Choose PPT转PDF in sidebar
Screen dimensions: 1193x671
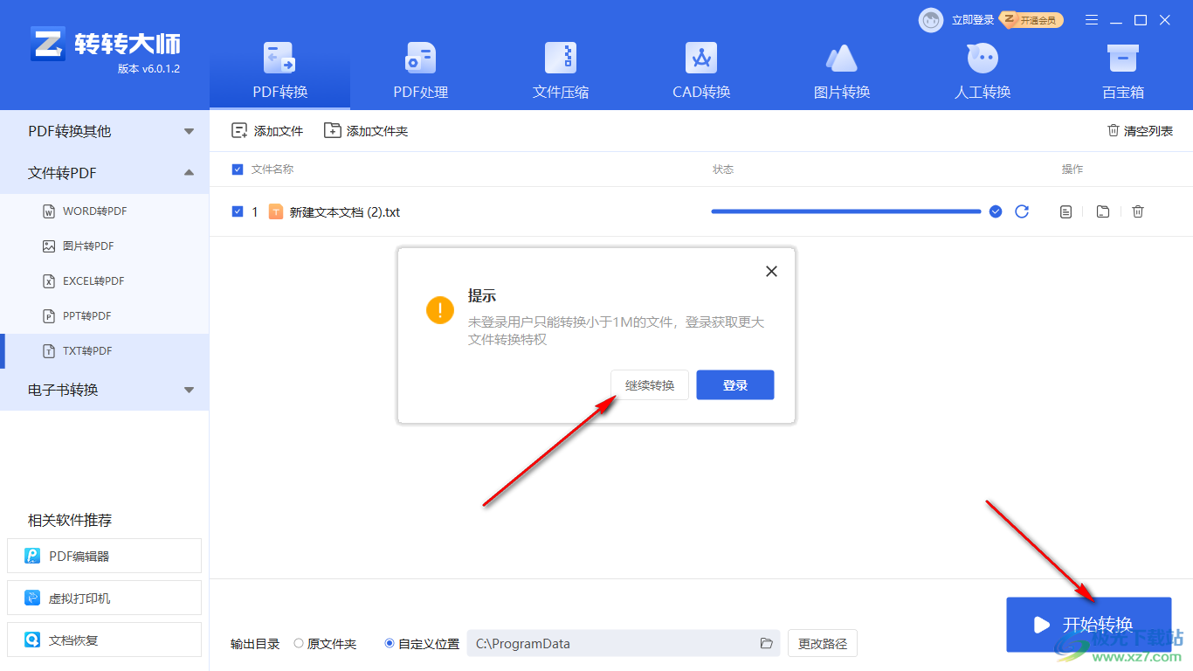pyautogui.click(x=105, y=316)
